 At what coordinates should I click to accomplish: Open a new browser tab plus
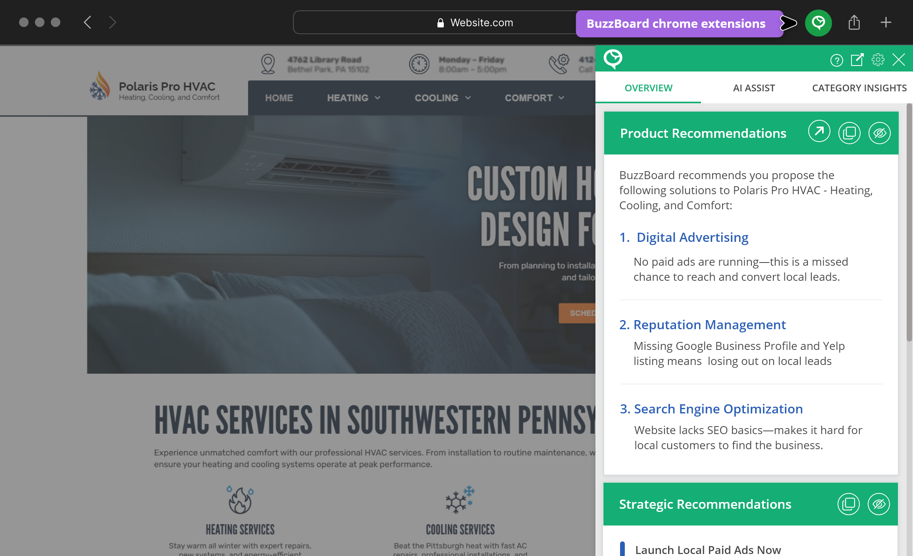(x=886, y=23)
